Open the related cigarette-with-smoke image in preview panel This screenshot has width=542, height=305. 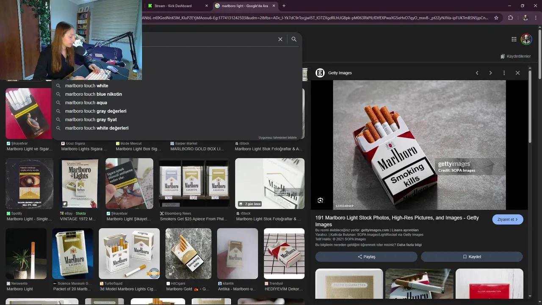(419, 284)
